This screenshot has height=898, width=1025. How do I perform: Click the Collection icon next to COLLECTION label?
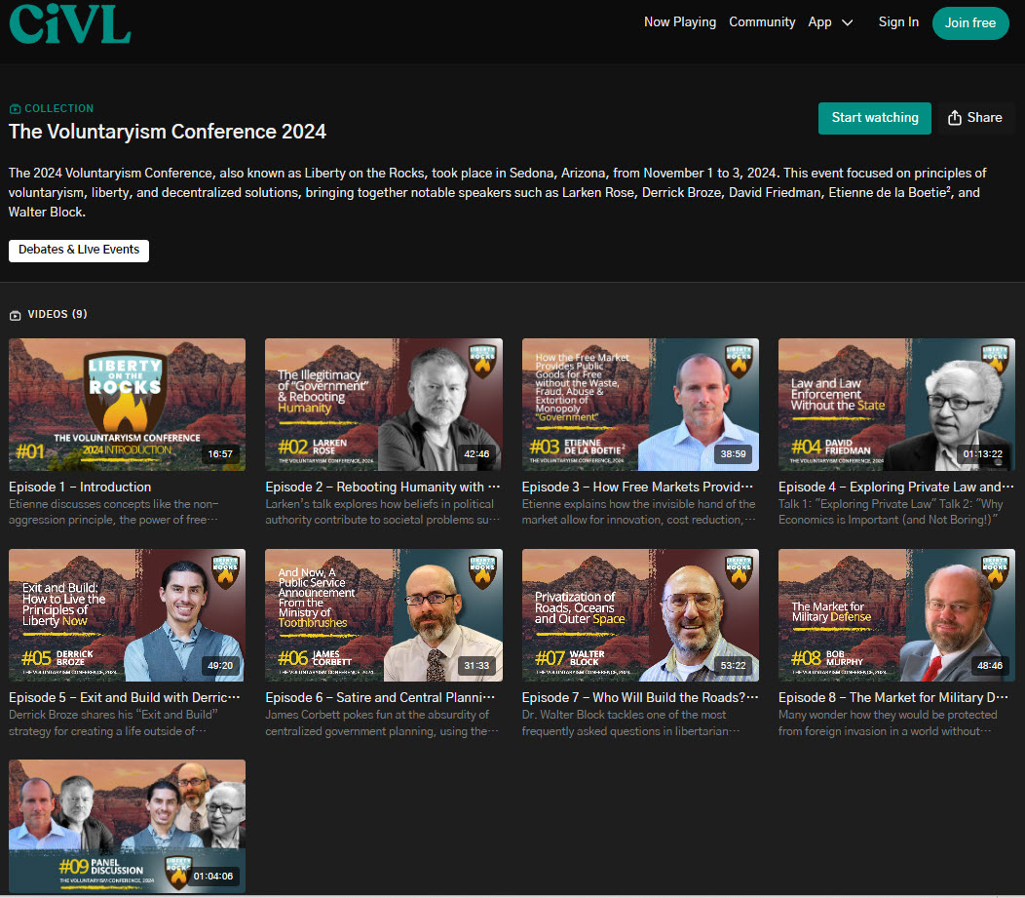pyautogui.click(x=15, y=109)
